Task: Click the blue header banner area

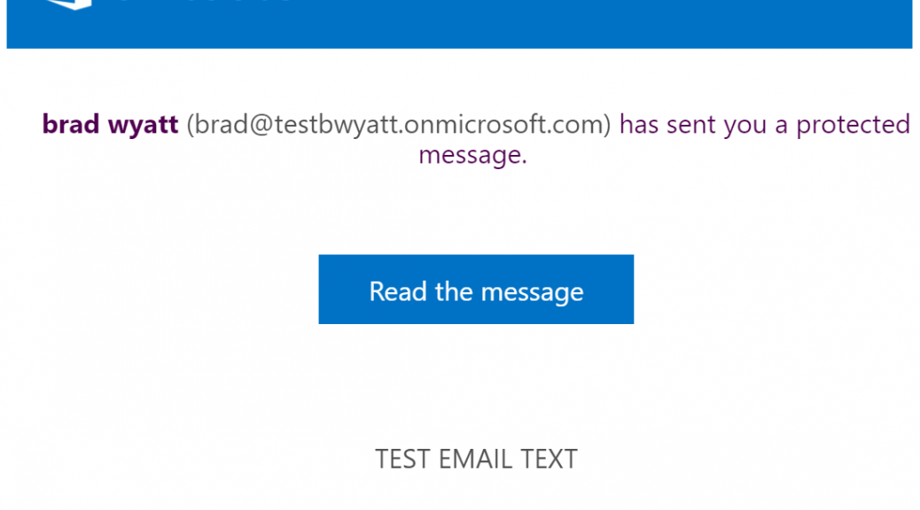Action: tap(459, 23)
